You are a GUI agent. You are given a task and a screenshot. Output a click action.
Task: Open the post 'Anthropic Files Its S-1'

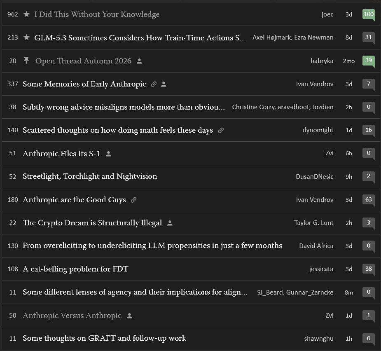click(61, 153)
